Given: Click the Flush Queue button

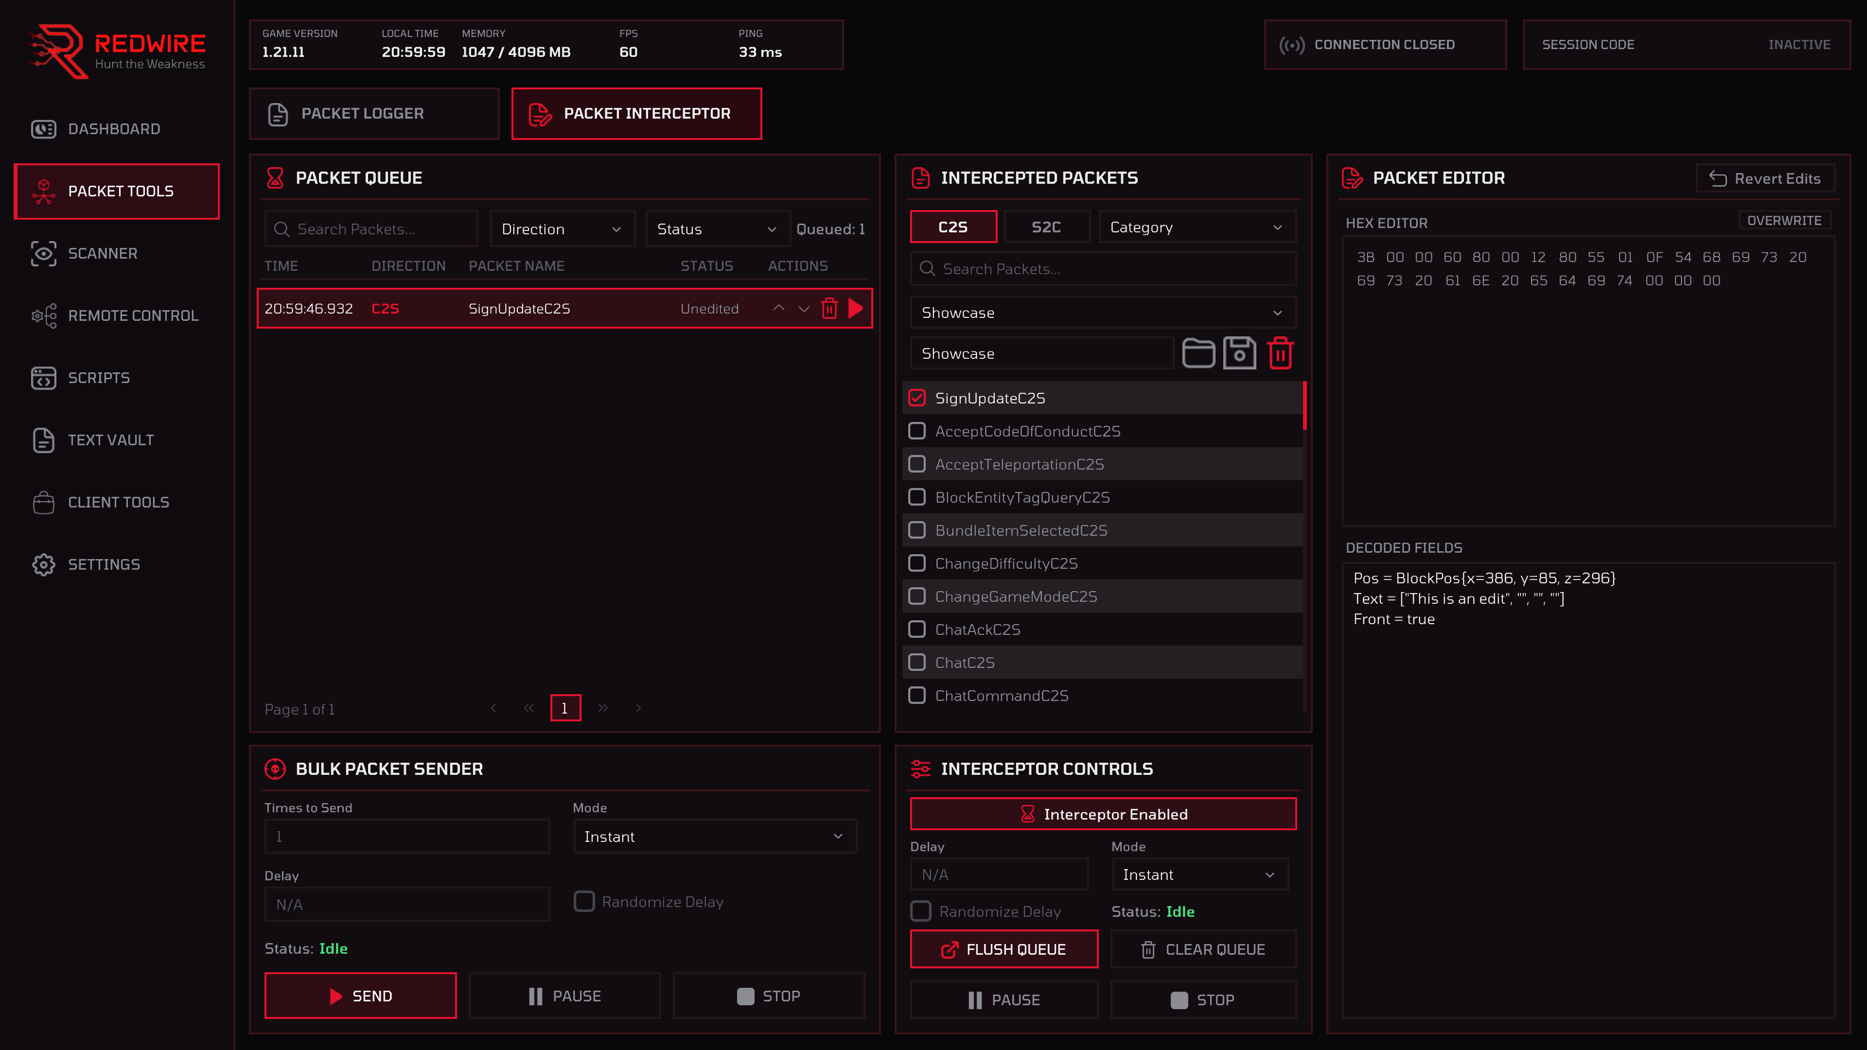Looking at the screenshot, I should pos(1004,950).
